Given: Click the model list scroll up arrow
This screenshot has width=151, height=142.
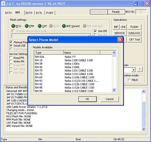Looking at the screenshot, I should click(114, 52).
